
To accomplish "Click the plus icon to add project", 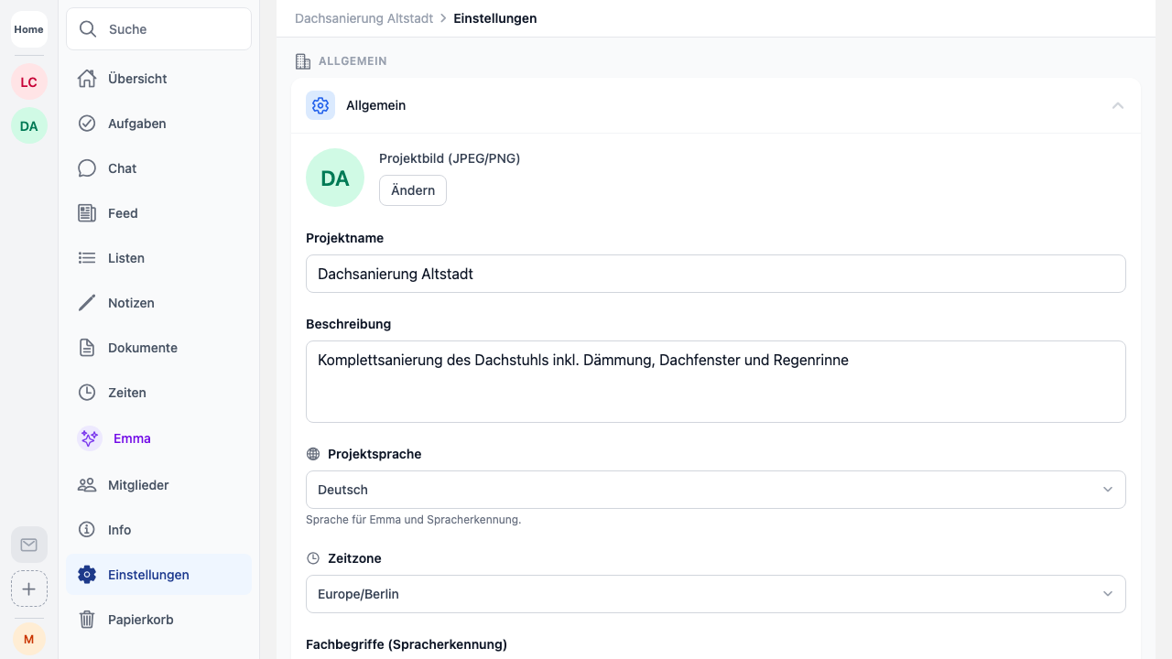I will [x=29, y=589].
